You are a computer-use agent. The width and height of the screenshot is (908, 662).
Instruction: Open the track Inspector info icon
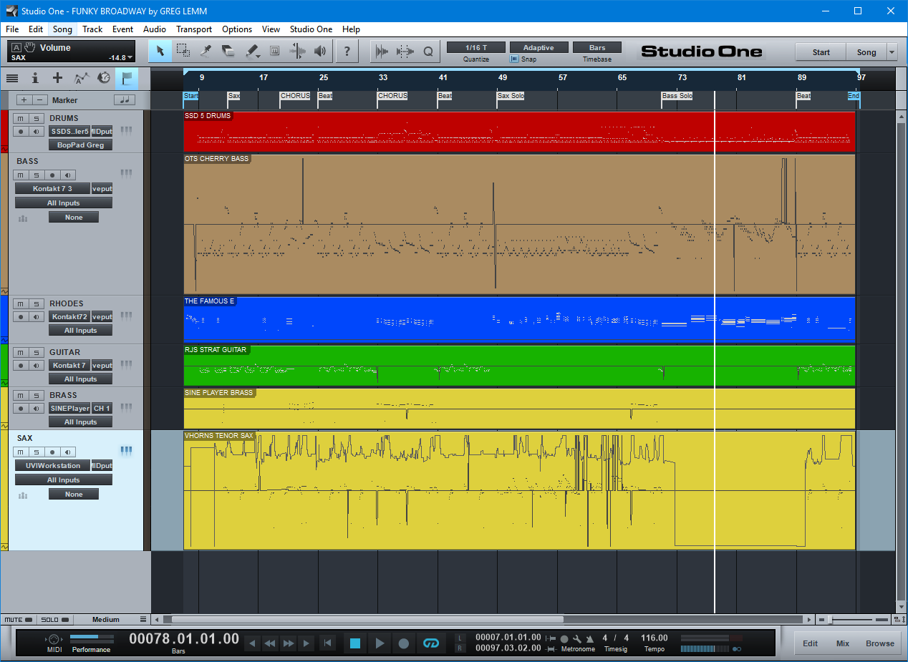click(x=35, y=78)
